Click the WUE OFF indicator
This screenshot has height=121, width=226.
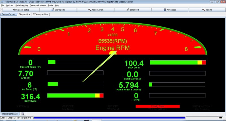(x=68, y=106)
